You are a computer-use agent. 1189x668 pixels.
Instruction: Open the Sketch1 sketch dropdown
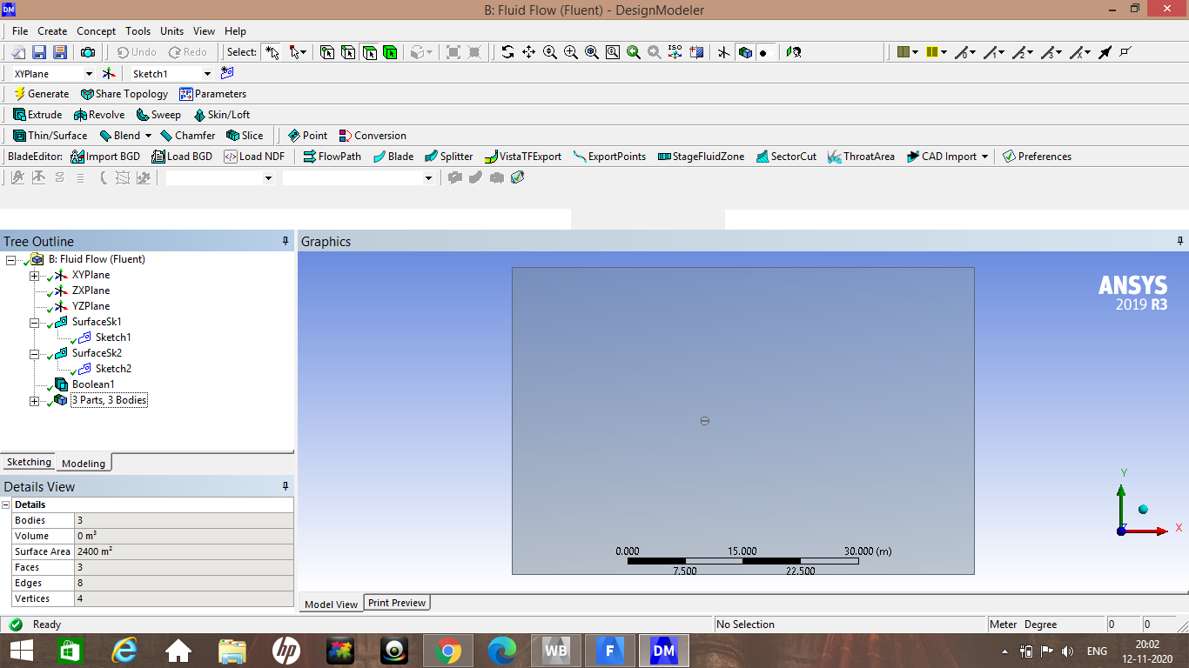tap(207, 74)
